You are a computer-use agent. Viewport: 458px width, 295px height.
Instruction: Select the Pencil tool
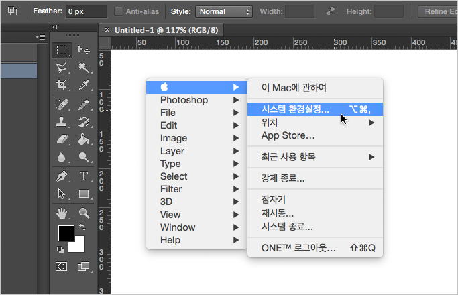coord(84,105)
